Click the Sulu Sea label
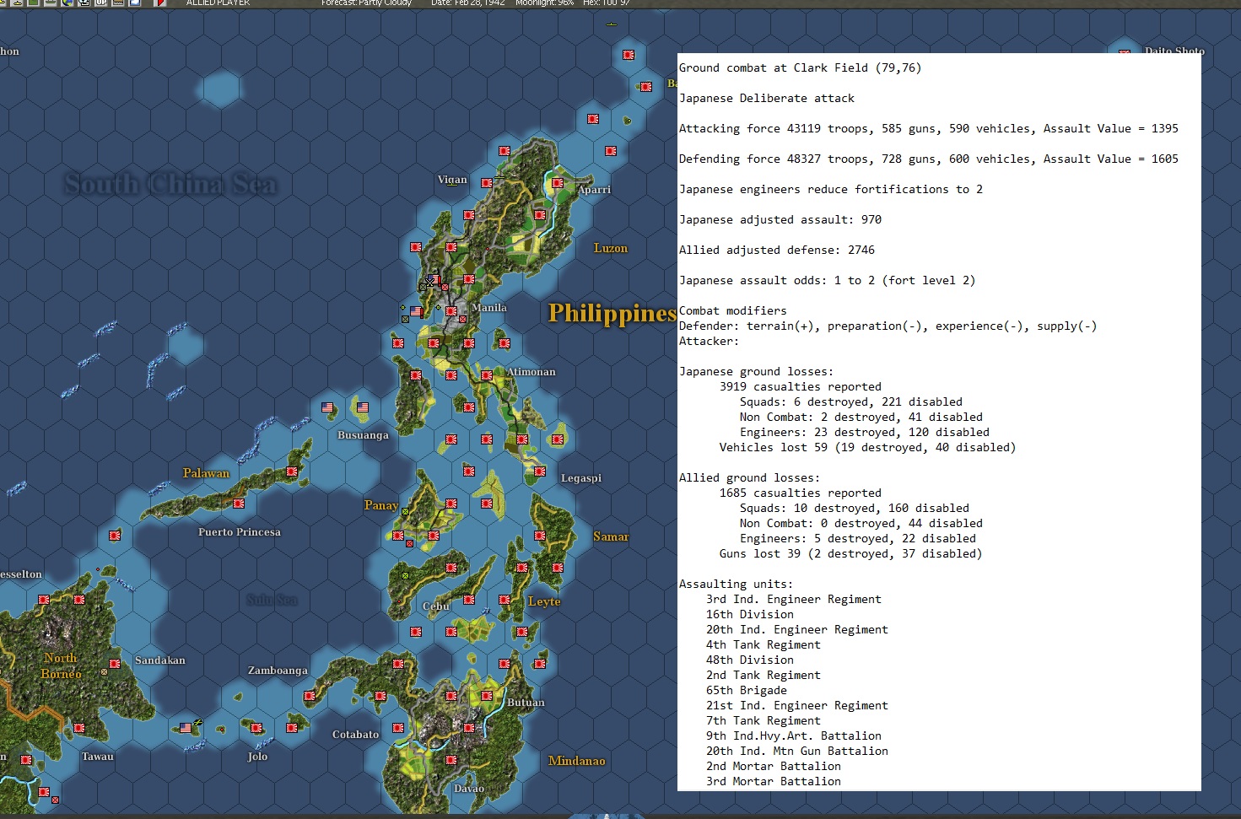The width and height of the screenshot is (1241, 819). 272,600
